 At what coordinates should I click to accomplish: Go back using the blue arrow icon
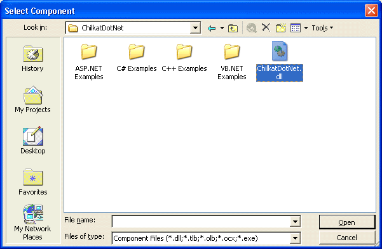[x=212, y=28]
